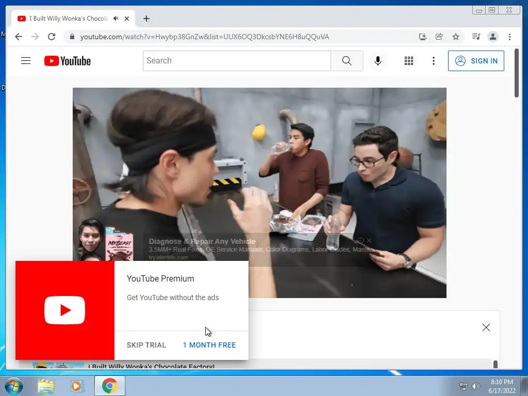Mute the tab via speaker icon
This screenshot has height=396, width=528.
116,18
